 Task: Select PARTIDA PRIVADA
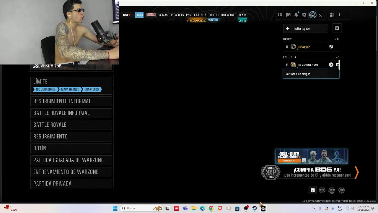(x=71, y=184)
